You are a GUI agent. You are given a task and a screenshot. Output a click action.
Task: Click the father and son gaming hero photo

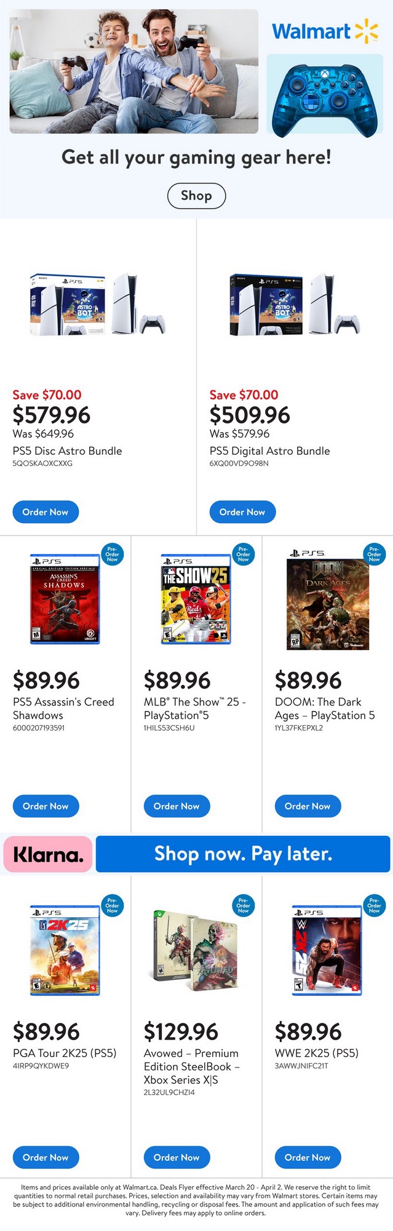pos(133,71)
